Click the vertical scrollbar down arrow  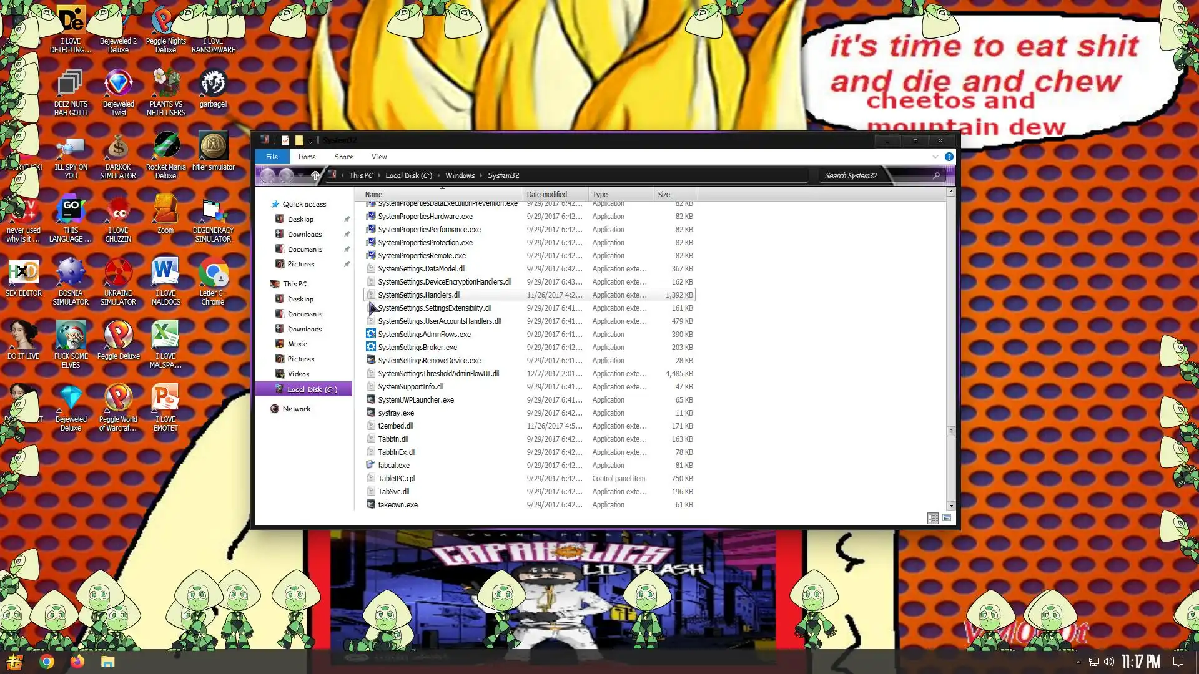tap(950, 506)
